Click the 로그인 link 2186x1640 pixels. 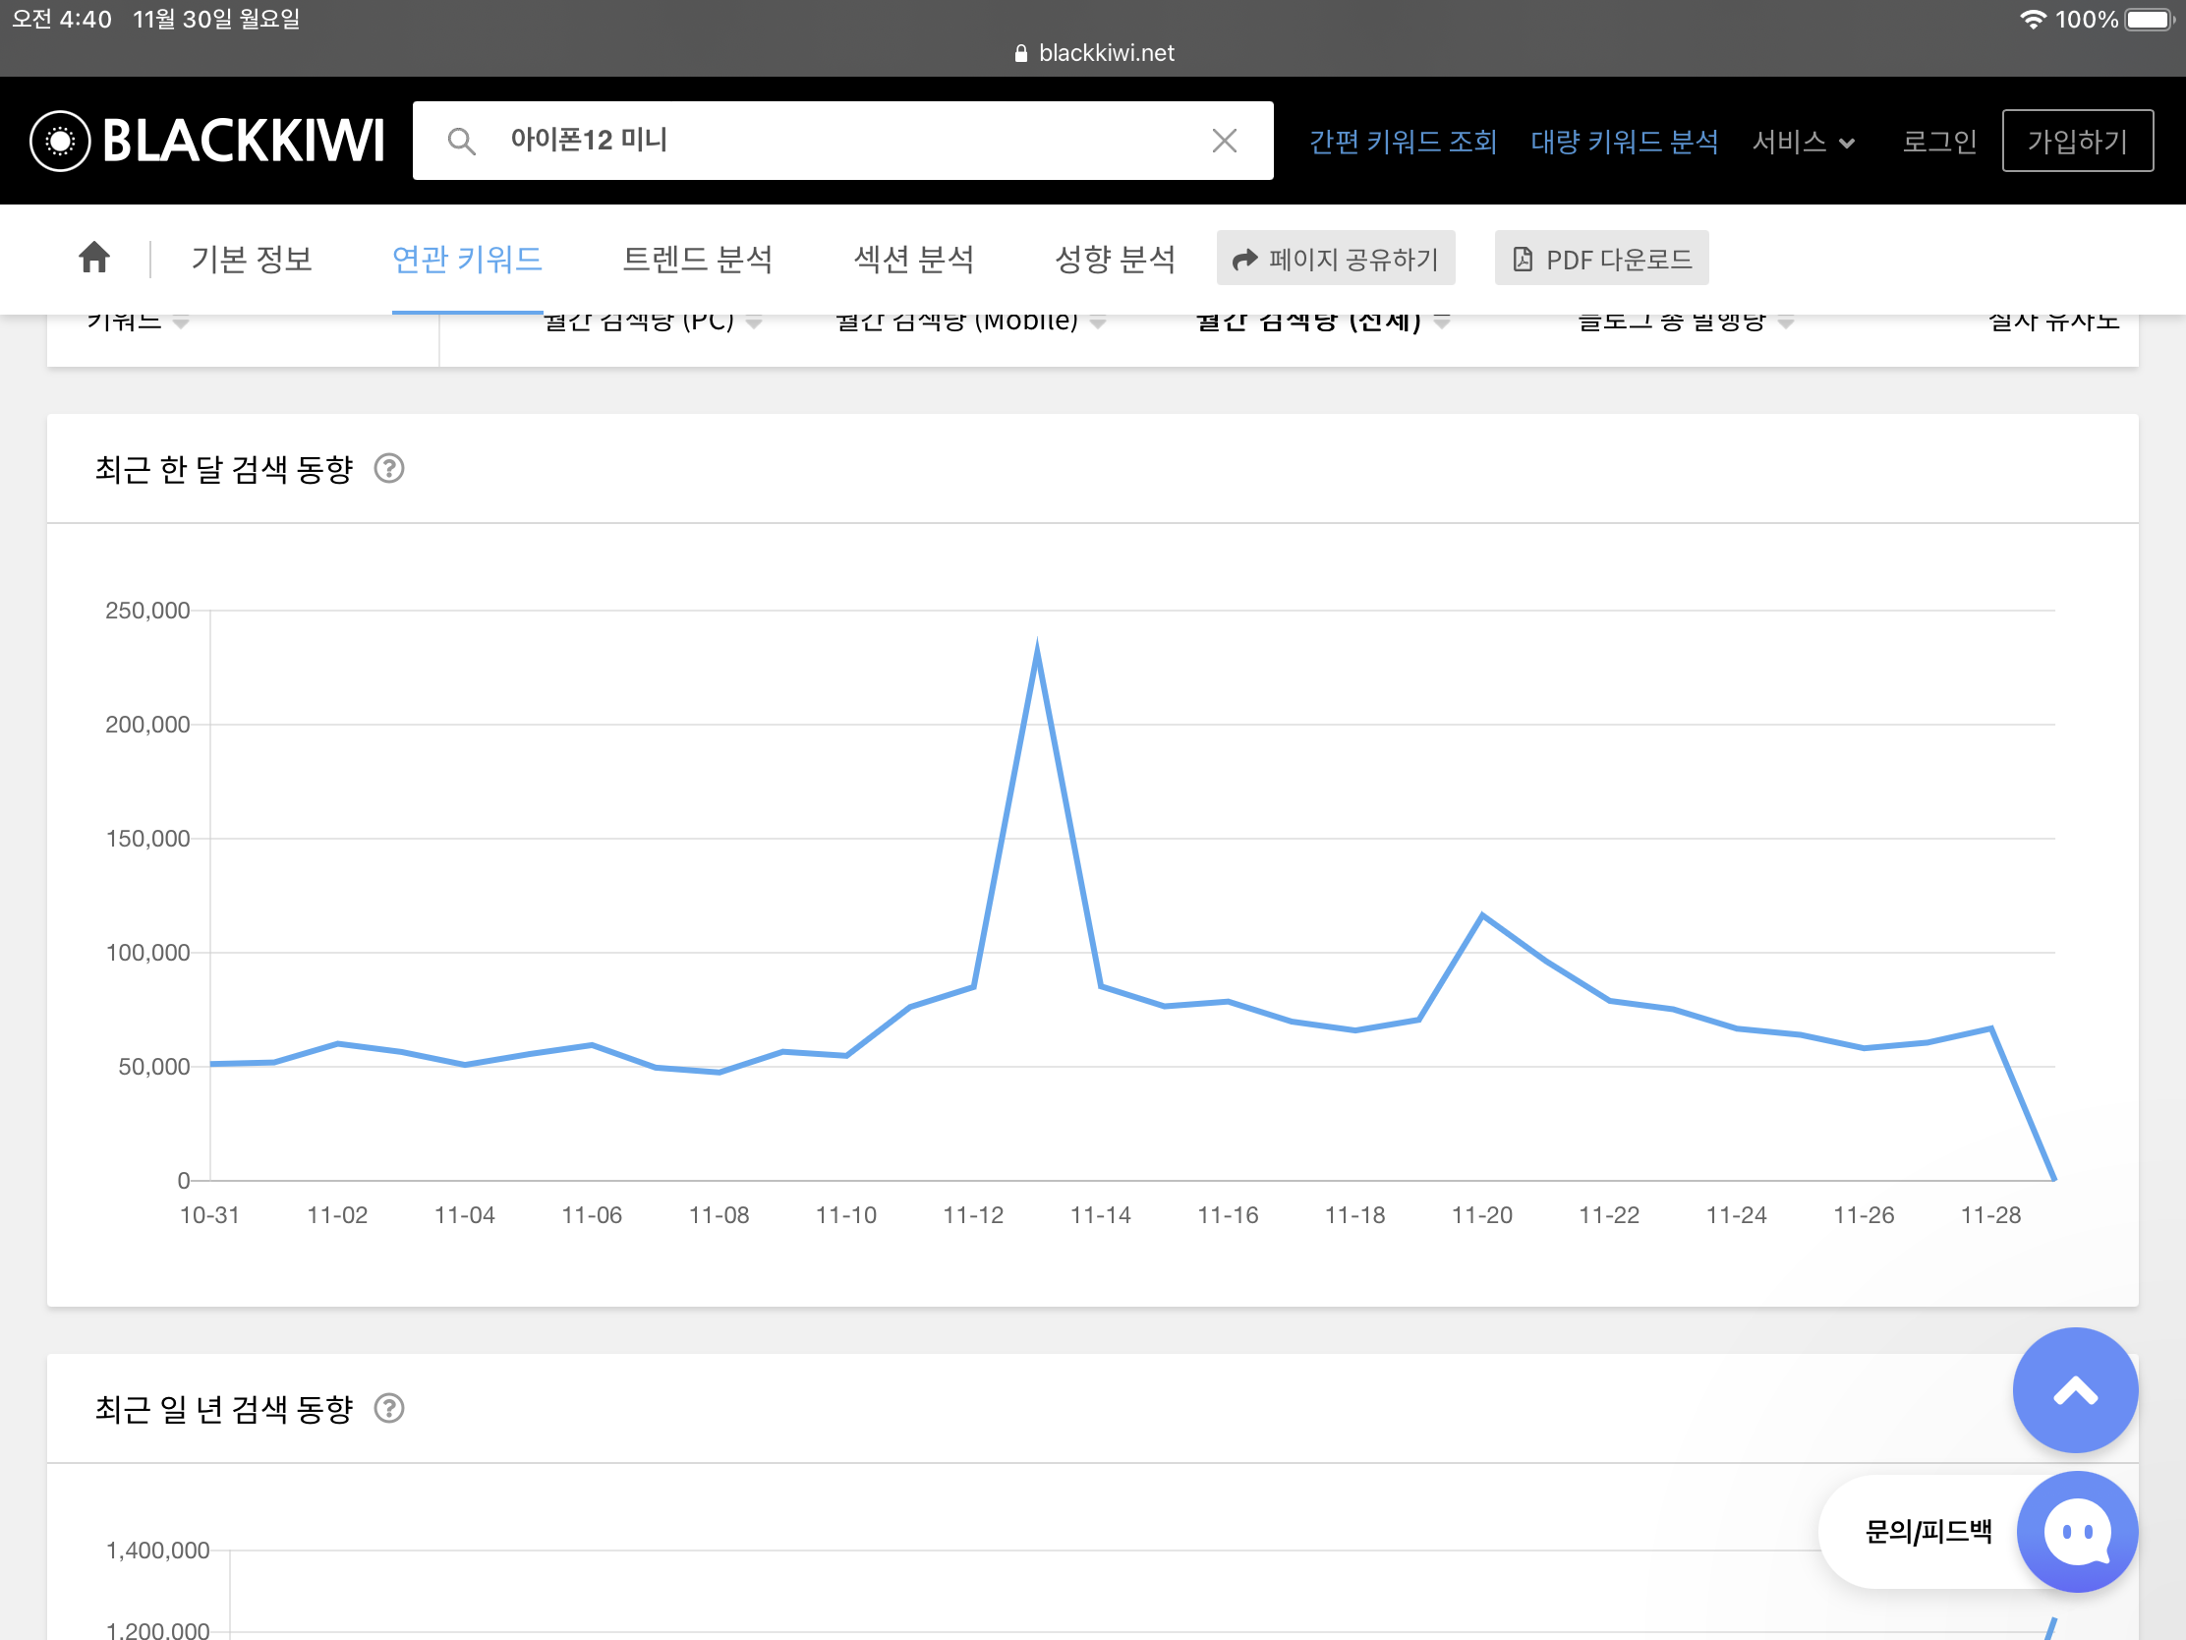tap(1939, 142)
